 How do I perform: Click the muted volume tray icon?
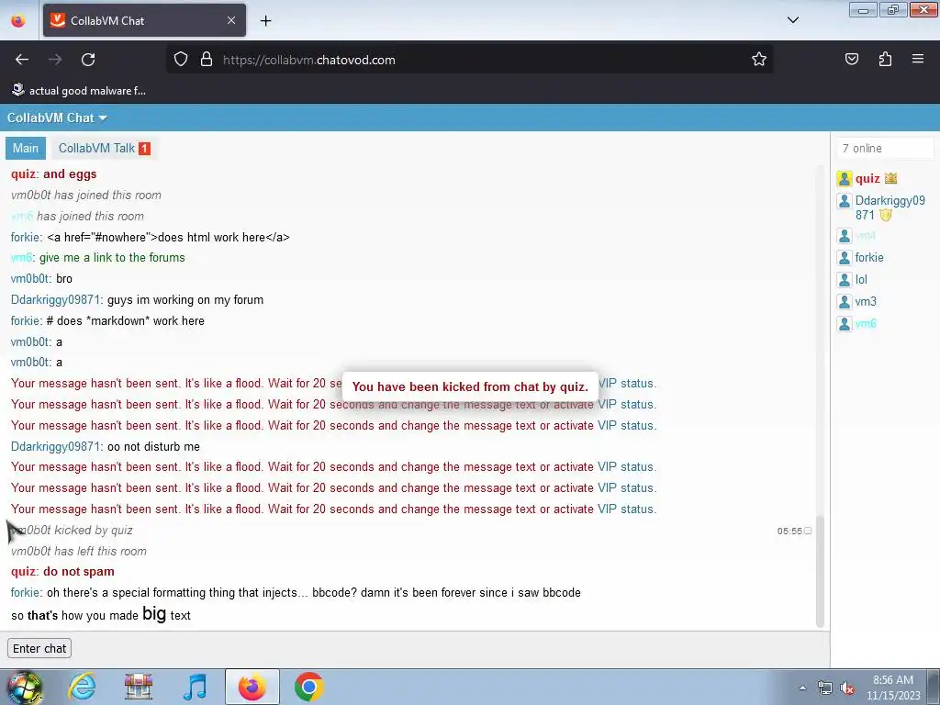pyautogui.click(x=847, y=688)
